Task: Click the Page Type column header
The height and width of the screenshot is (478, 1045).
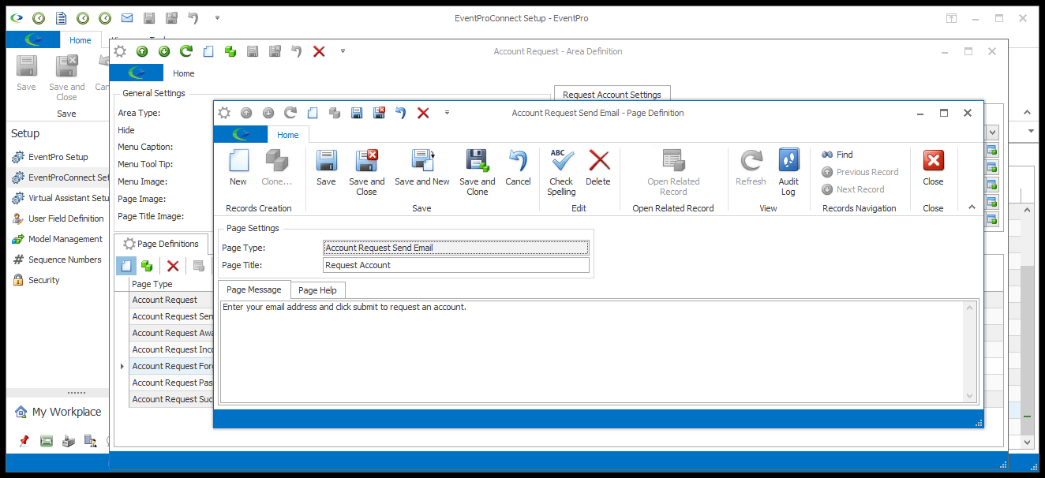Action: point(171,284)
